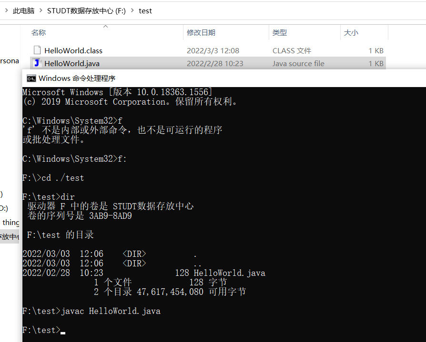
Task: Sort by the 修改日期 column header
Action: (201, 32)
